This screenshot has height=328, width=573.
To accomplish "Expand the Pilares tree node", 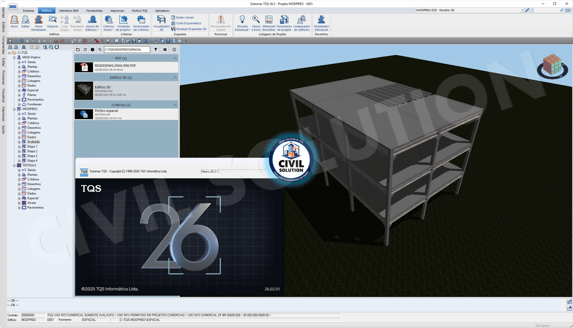I will [x=19, y=95].
